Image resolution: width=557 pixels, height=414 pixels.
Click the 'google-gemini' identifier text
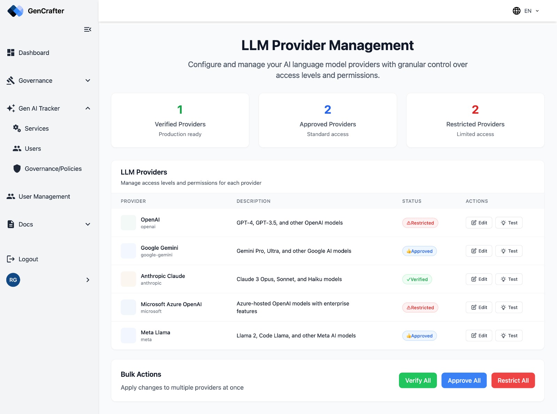[x=157, y=255]
